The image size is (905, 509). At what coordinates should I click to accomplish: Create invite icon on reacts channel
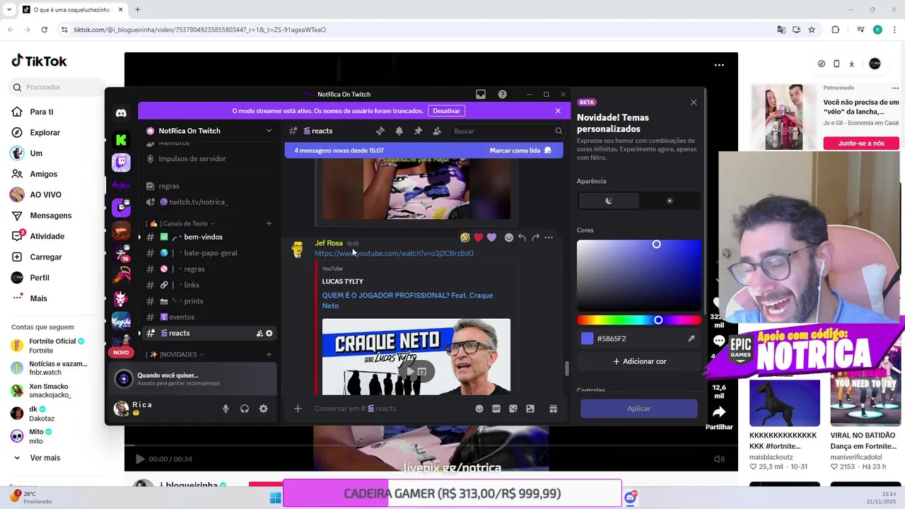click(259, 334)
